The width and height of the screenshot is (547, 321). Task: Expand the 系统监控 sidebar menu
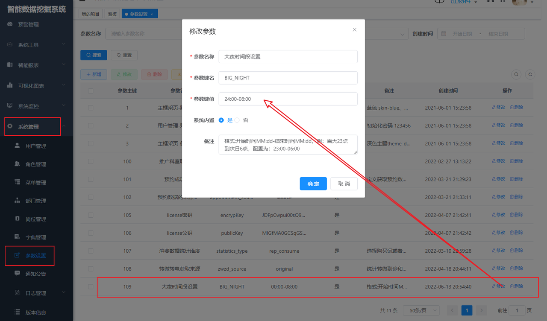(x=36, y=106)
